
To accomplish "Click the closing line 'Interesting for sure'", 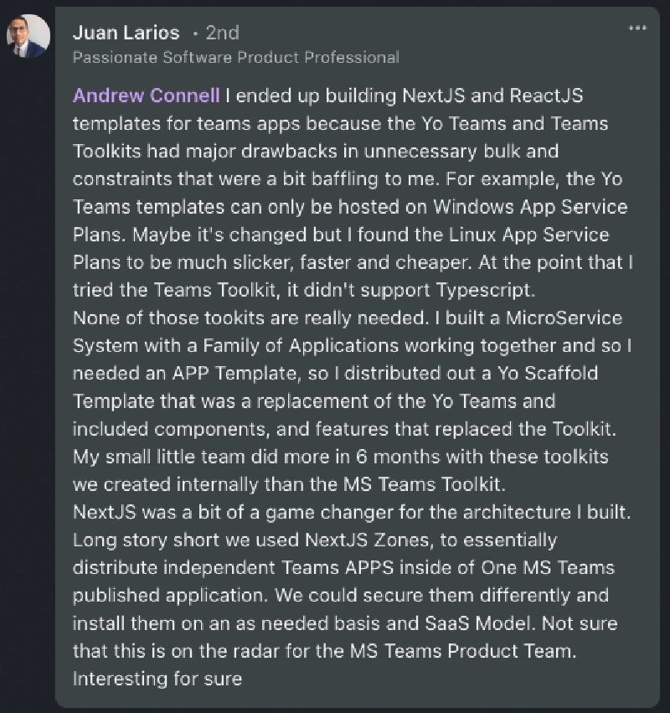I will pos(157,679).
